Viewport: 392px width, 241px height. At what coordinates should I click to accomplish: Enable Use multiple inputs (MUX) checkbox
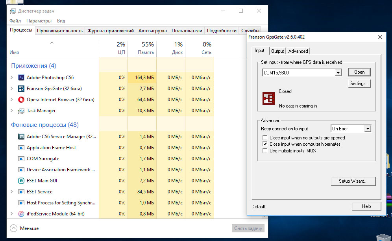coord(265,151)
